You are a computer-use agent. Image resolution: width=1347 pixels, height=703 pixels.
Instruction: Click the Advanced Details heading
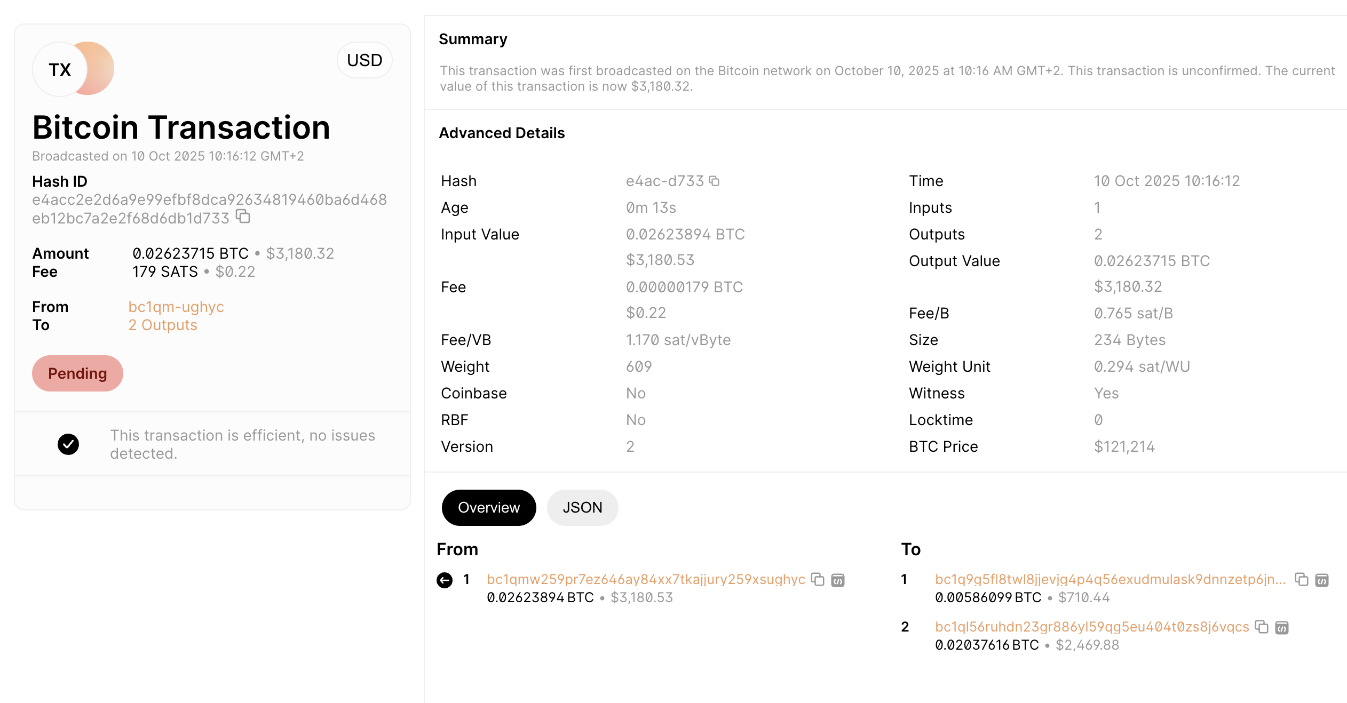pyautogui.click(x=502, y=133)
